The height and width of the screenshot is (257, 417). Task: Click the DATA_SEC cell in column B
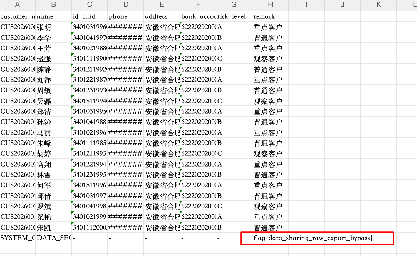point(53,238)
